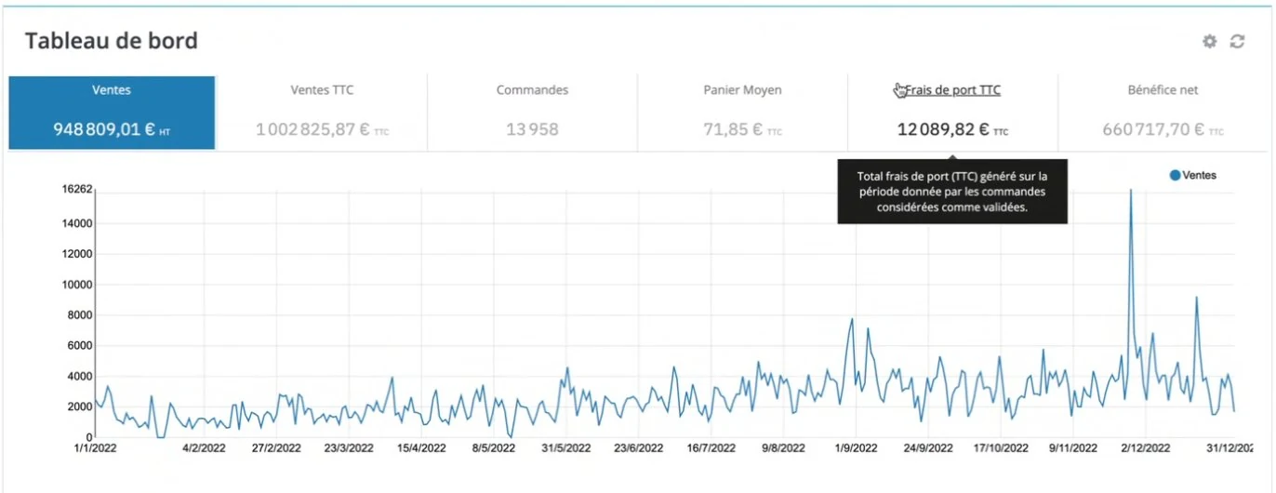Click the 14000 y-axis label
This screenshot has height=493, width=1276.
pos(75,223)
